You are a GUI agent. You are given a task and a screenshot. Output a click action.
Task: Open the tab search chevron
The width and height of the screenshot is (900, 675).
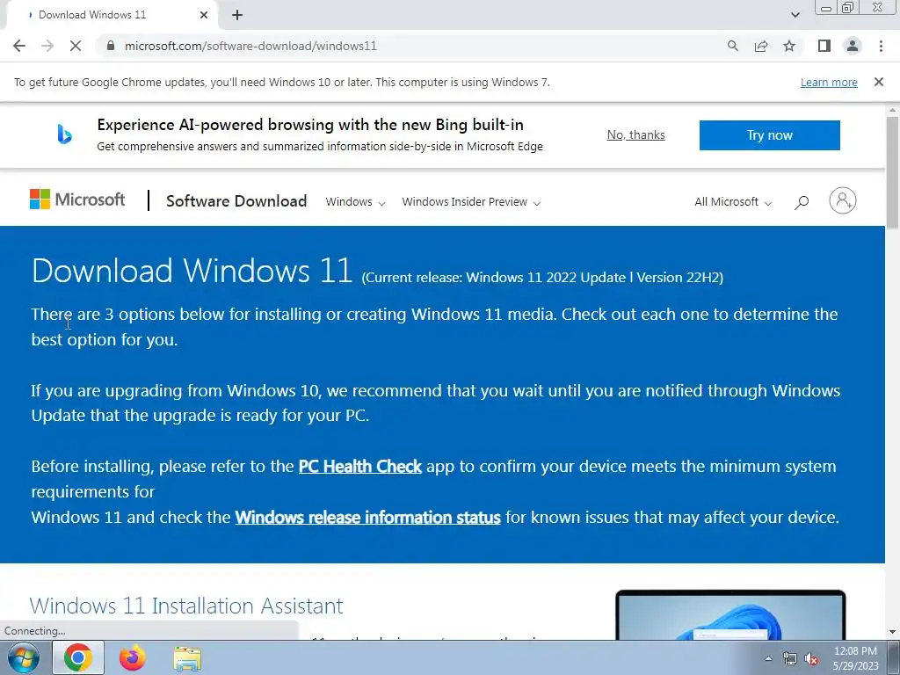click(795, 15)
